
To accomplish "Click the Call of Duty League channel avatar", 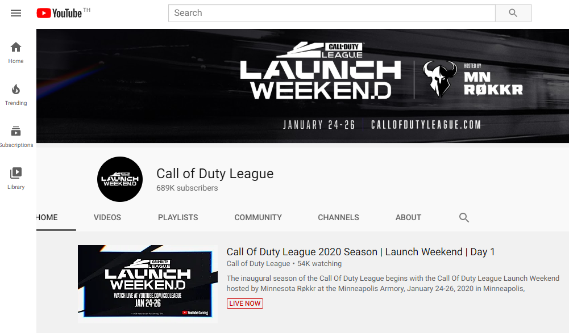I will (120, 179).
